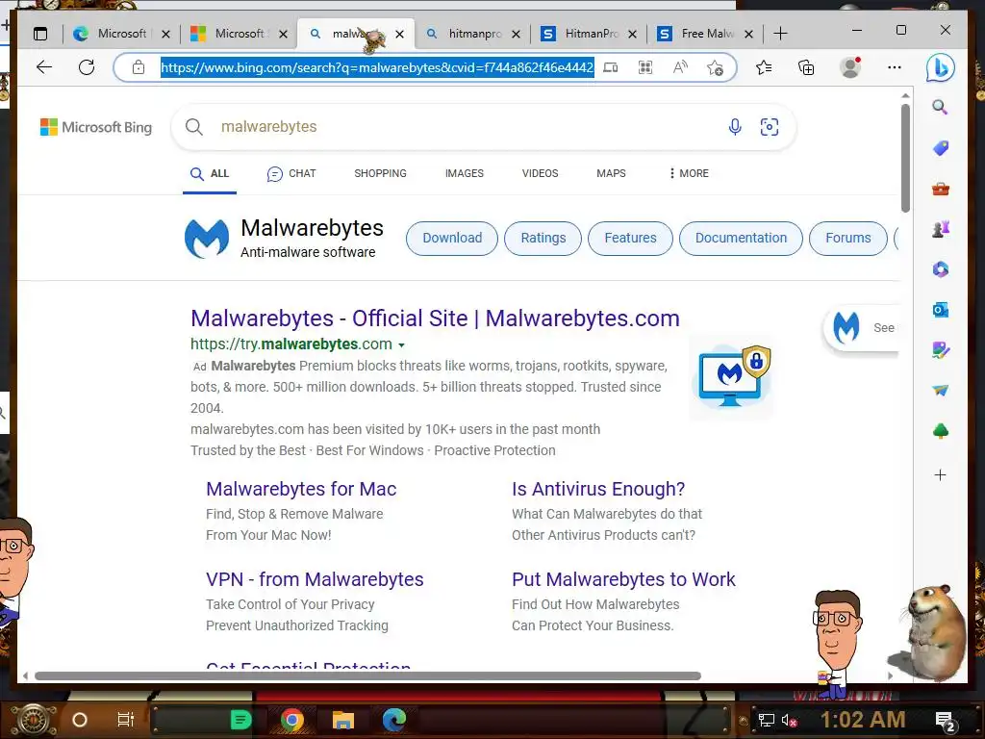Turn on Read aloud in address bar
The width and height of the screenshot is (985, 739).
pos(680,67)
